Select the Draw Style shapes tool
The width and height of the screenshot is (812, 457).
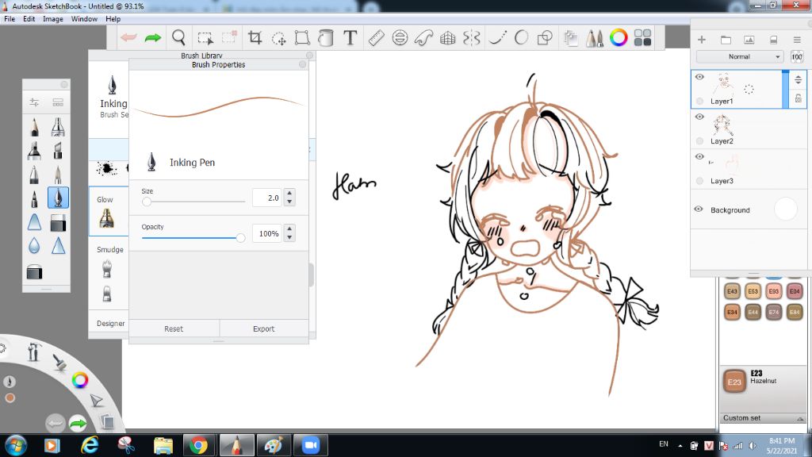coord(545,37)
